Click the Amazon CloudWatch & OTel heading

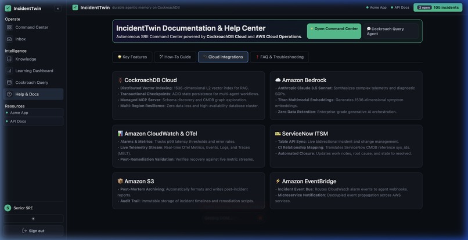(161, 134)
